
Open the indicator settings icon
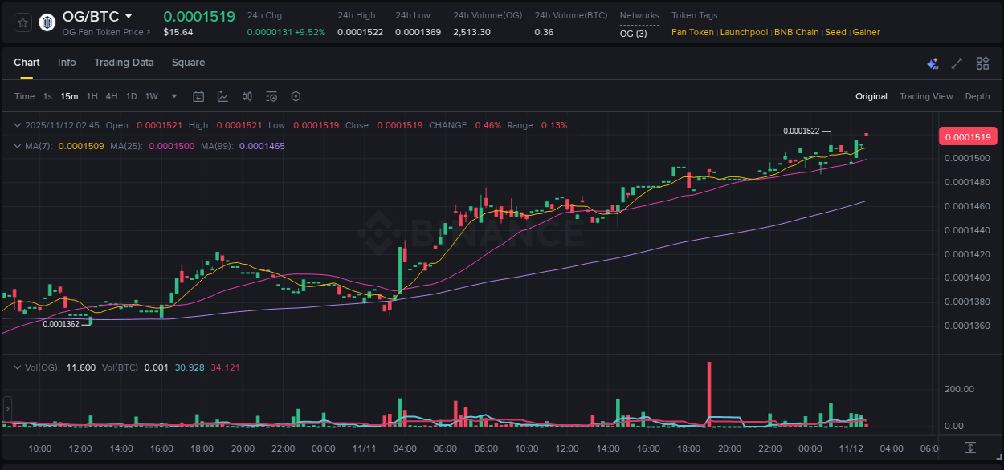(x=271, y=95)
